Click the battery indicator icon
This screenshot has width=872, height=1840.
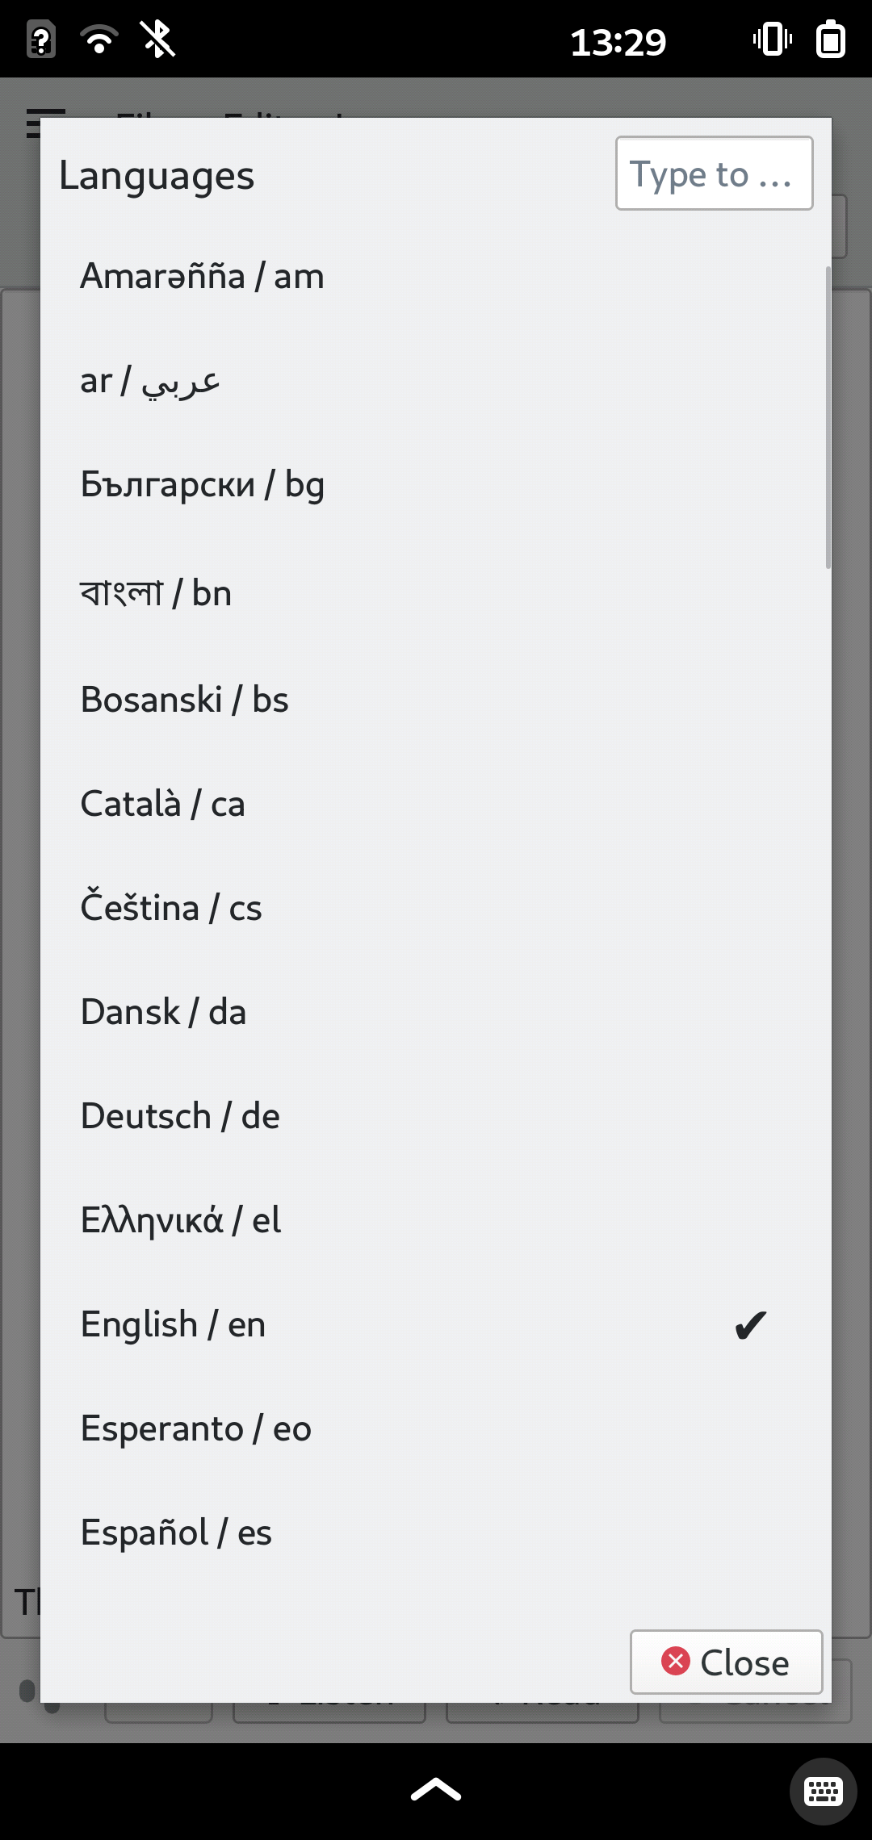pos(831,39)
